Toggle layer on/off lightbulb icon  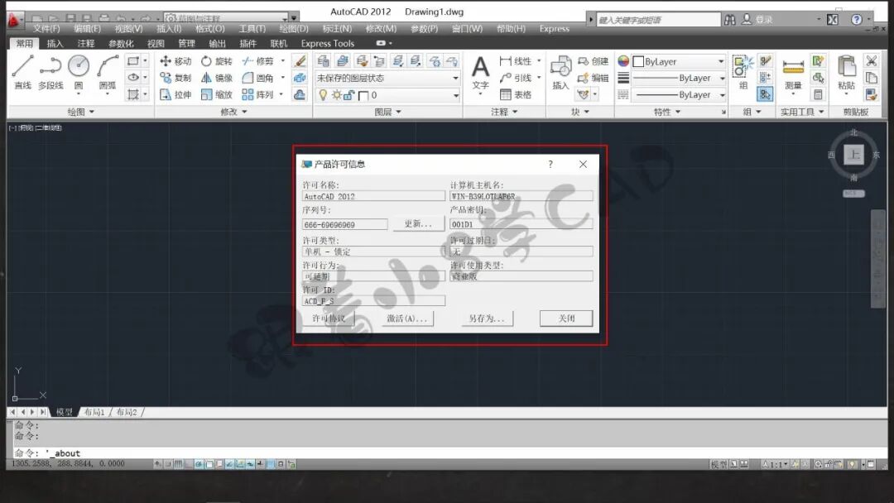click(323, 95)
